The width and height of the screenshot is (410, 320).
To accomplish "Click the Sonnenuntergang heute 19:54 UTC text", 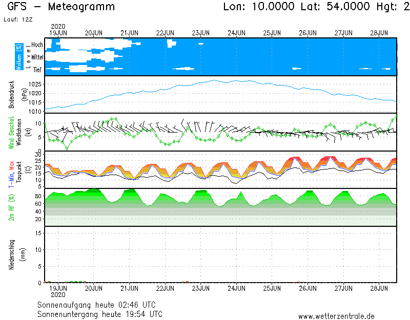I will (x=100, y=313).
